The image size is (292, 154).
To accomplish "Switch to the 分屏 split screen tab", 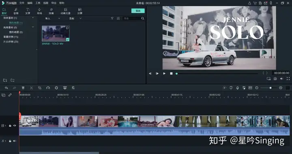I will [80, 11].
